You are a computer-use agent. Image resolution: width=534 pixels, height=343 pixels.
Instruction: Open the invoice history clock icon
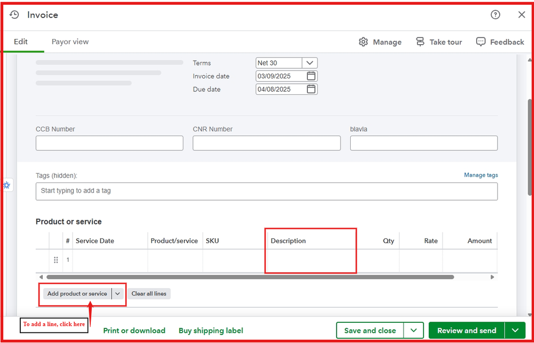click(14, 14)
